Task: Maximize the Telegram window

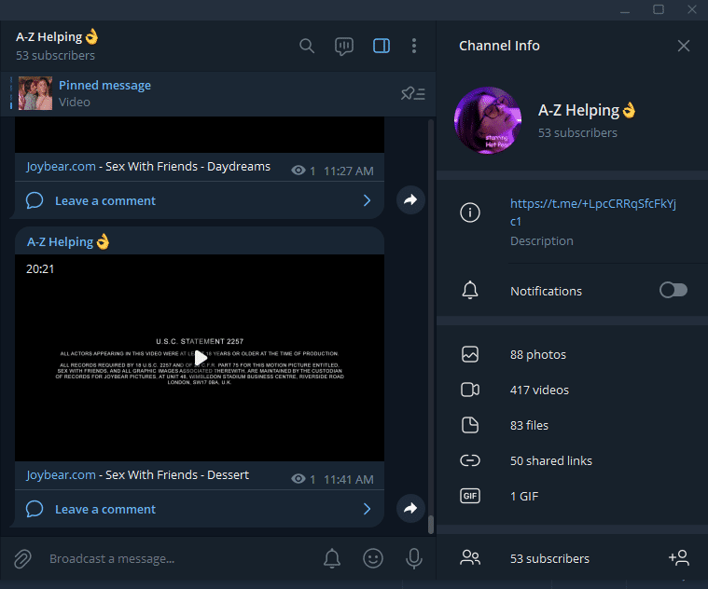Action: (x=659, y=9)
